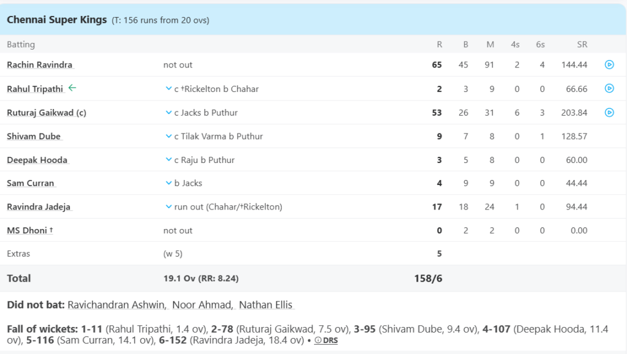This screenshot has width=627, height=354.
Task: Click the DRS link in fall of wickets
Action: point(329,341)
